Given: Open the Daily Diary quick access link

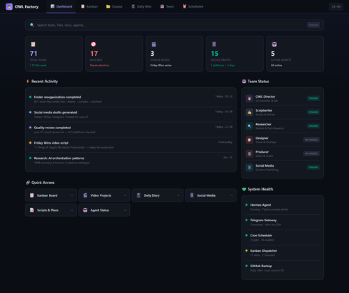Looking at the screenshot, I should point(158,195).
